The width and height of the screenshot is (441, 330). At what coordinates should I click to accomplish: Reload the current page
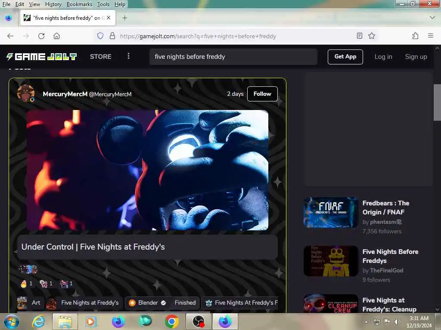pyautogui.click(x=41, y=36)
